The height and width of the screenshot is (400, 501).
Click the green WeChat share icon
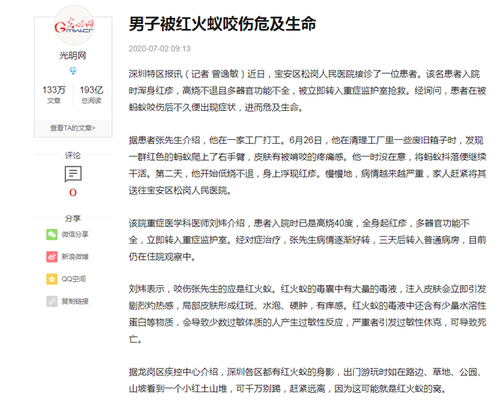(x=52, y=234)
